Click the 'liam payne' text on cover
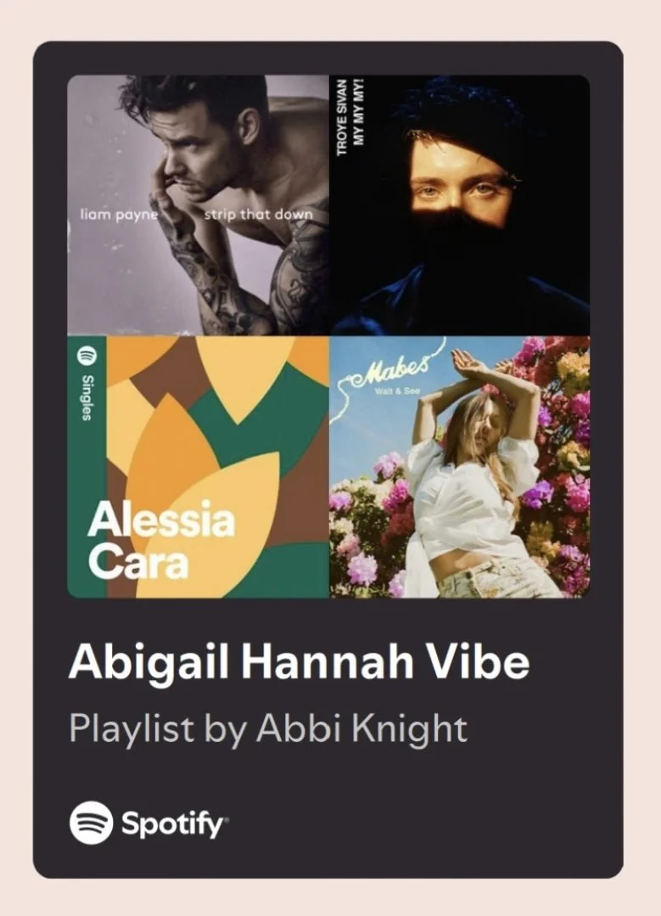The image size is (661, 916). pyautogui.click(x=119, y=215)
